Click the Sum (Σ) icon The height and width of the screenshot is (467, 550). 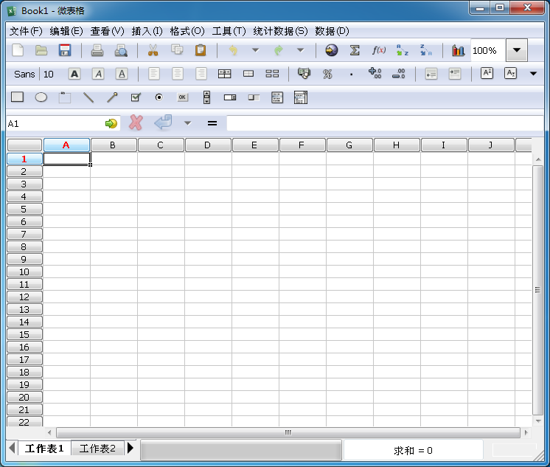pyautogui.click(x=355, y=51)
